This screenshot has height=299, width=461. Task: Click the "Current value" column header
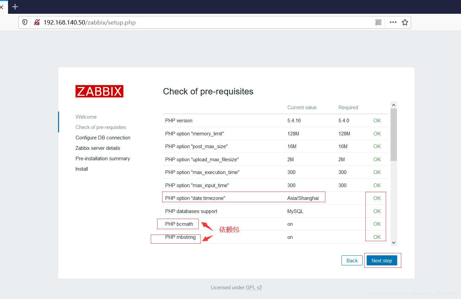(302, 108)
